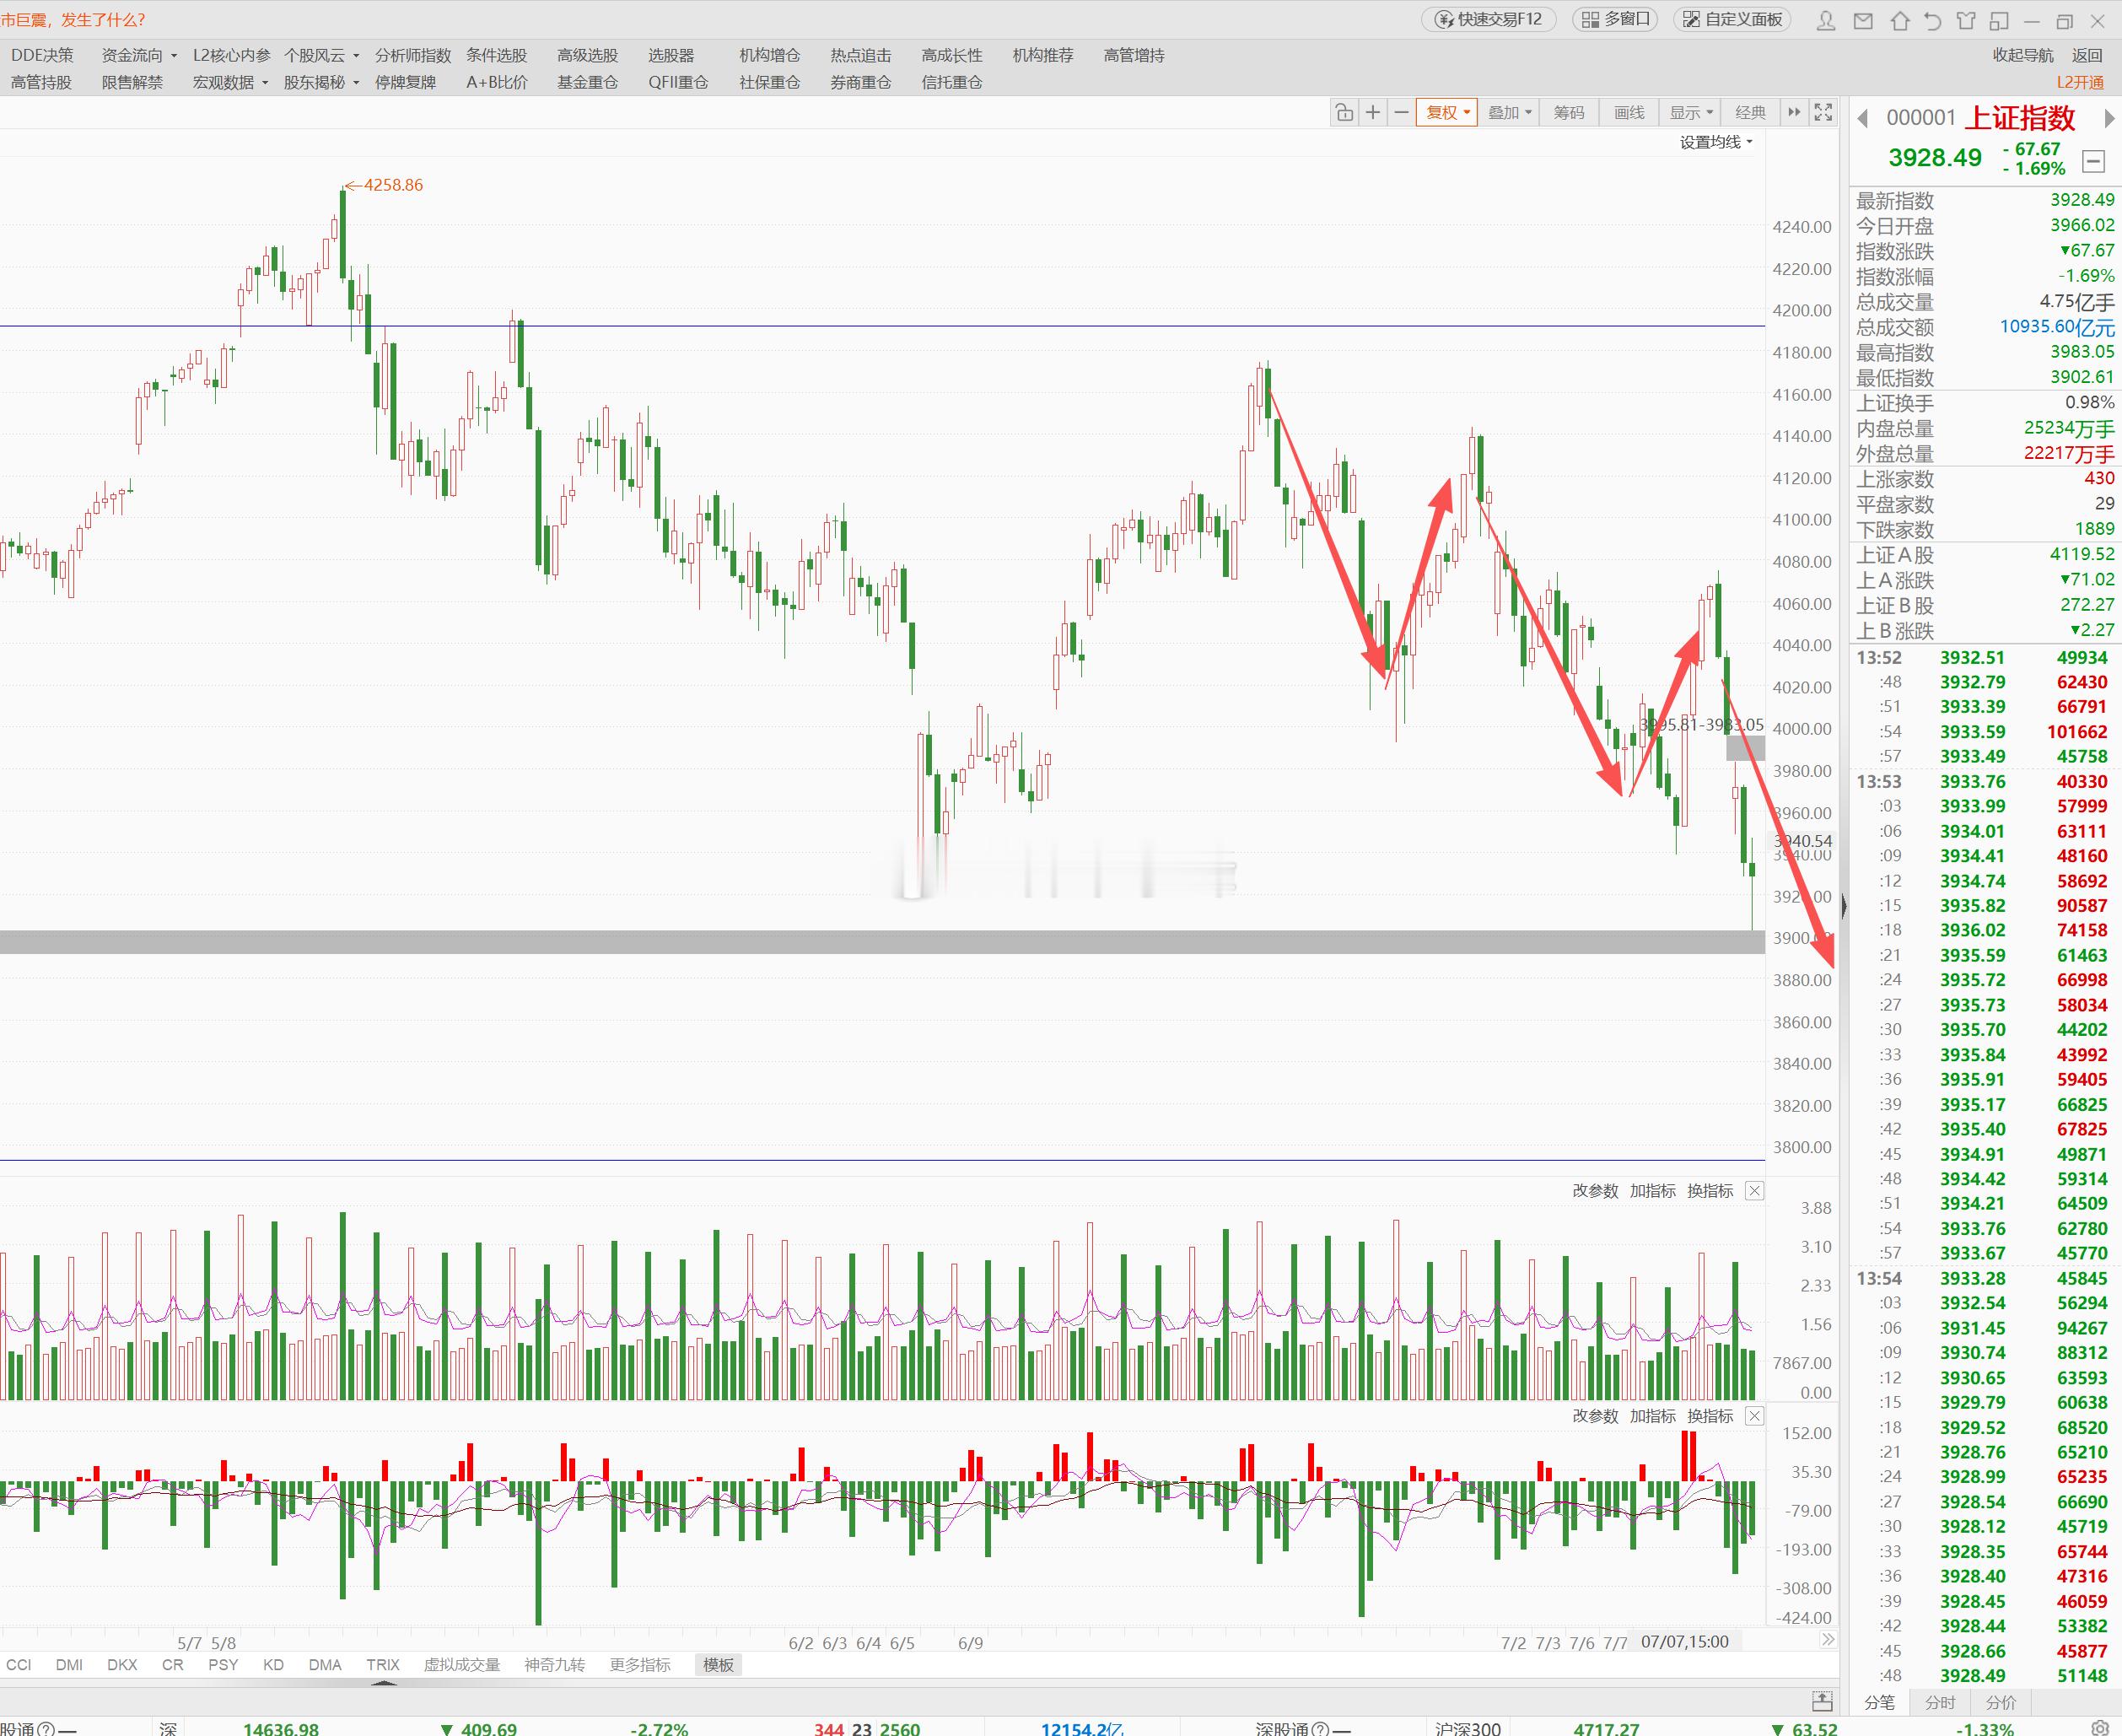
Task: Click the L2开通 link
Action: click(x=2080, y=83)
